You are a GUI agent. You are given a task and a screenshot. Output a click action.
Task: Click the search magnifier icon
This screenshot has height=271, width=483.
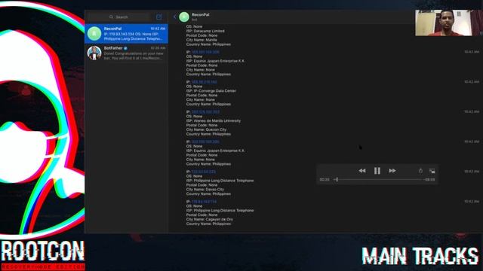click(111, 17)
